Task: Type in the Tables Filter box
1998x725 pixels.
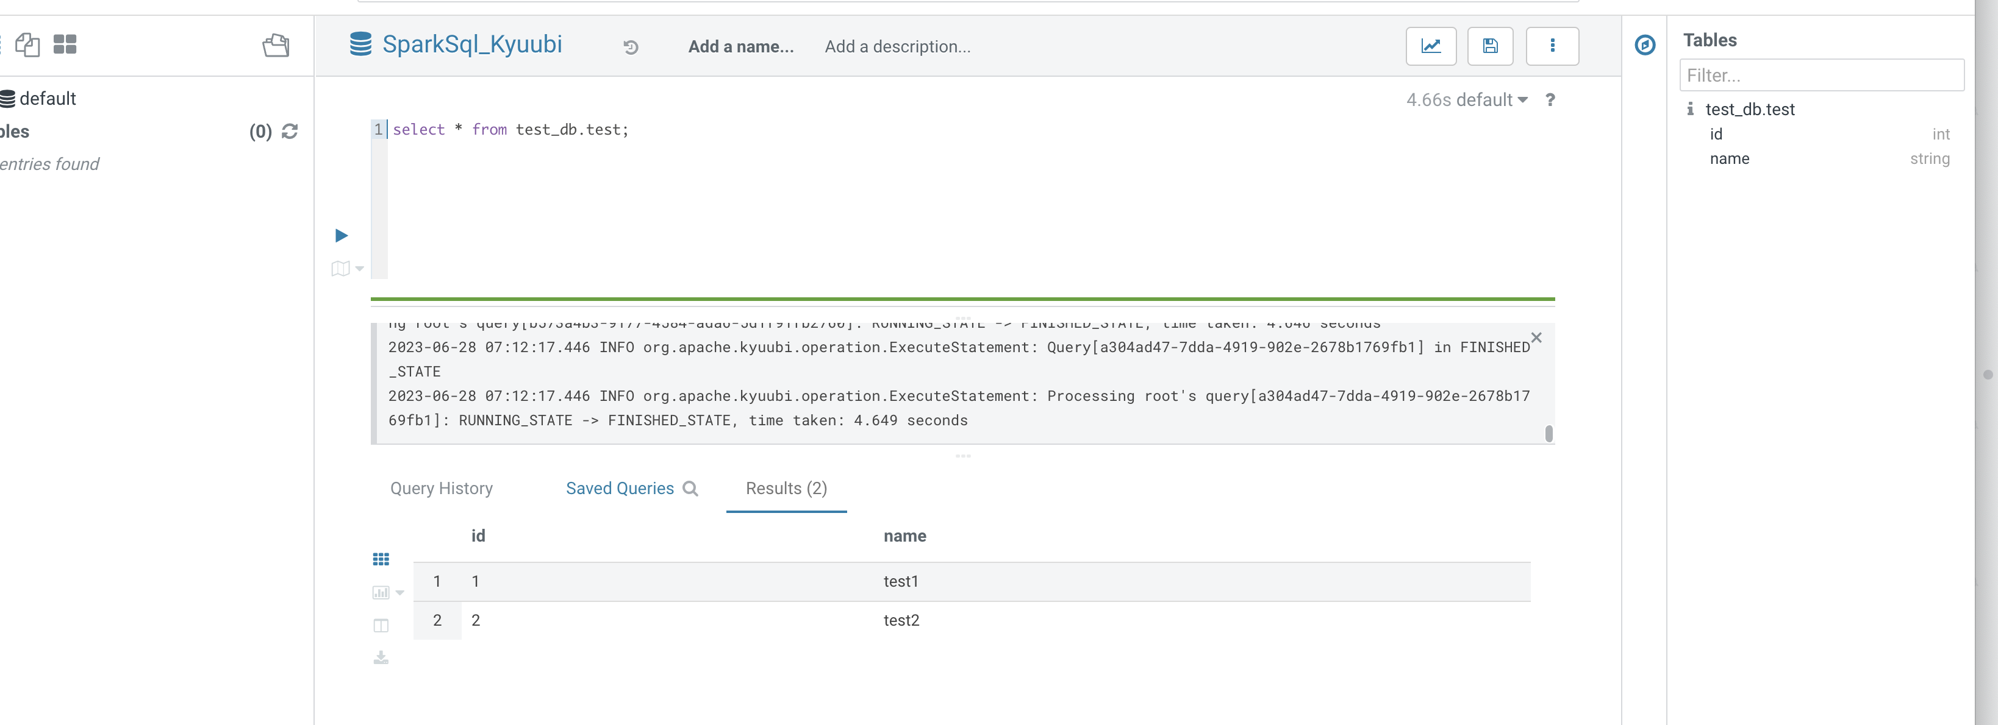Action: coord(1822,75)
